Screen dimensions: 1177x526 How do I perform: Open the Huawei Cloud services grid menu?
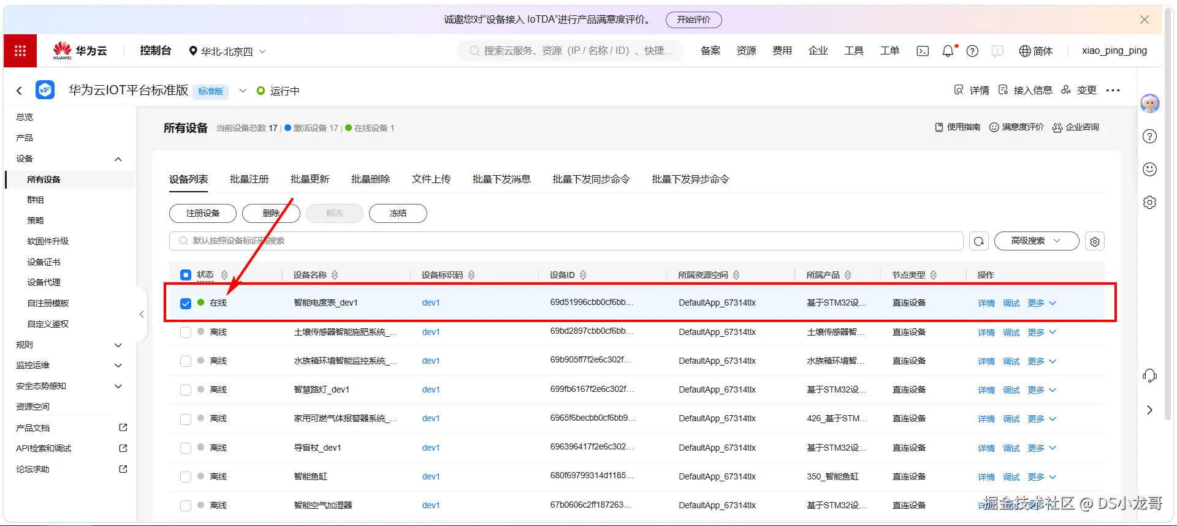pos(20,51)
